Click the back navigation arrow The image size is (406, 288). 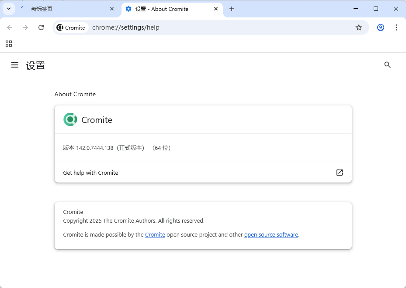pos(10,27)
